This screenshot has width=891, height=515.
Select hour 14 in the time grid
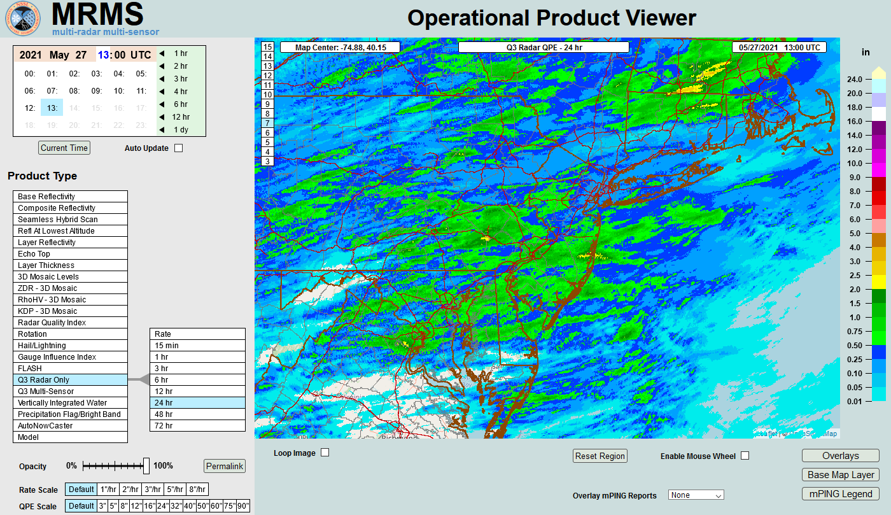point(73,108)
